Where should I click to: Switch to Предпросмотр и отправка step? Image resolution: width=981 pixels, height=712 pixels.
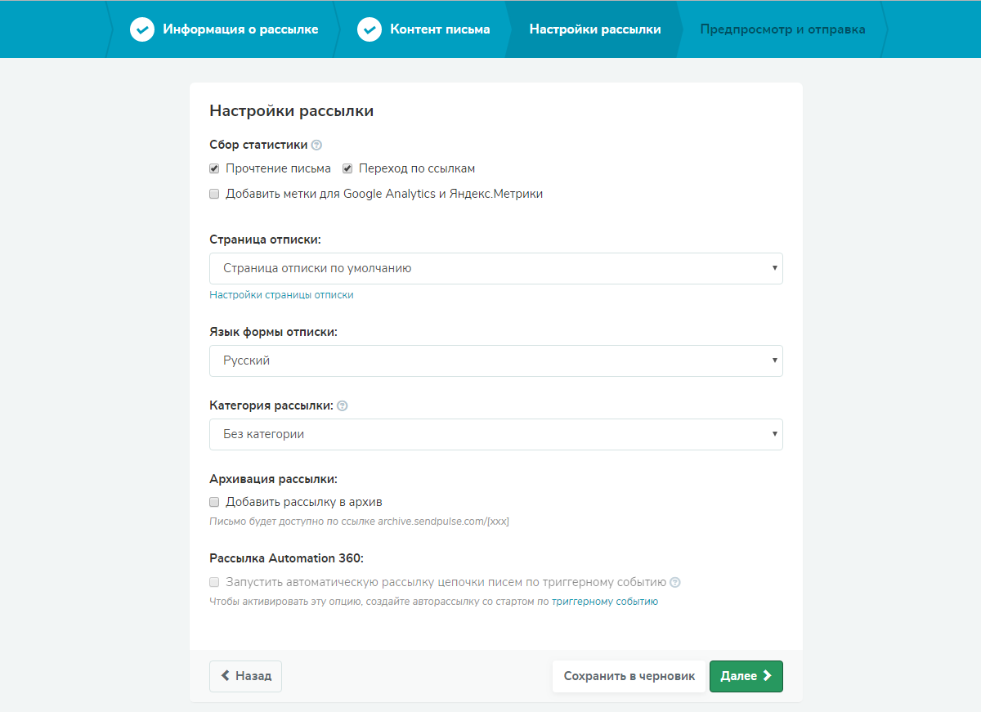pyautogui.click(x=782, y=29)
